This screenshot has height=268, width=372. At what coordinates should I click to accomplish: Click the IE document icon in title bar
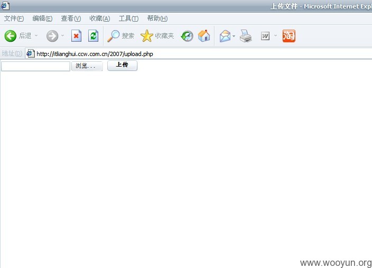[x=5, y=6]
